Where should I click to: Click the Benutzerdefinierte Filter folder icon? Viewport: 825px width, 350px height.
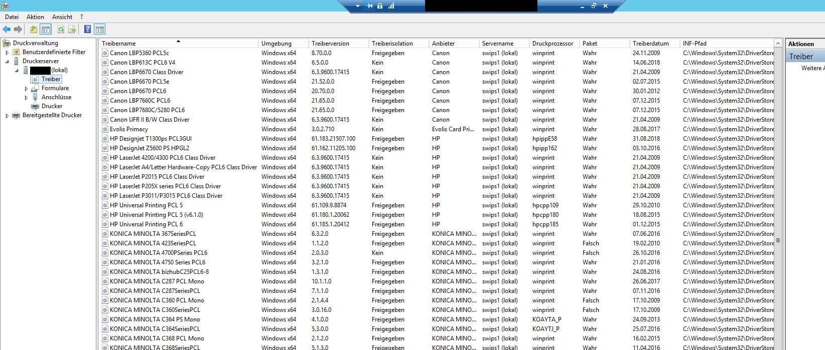[x=17, y=52]
